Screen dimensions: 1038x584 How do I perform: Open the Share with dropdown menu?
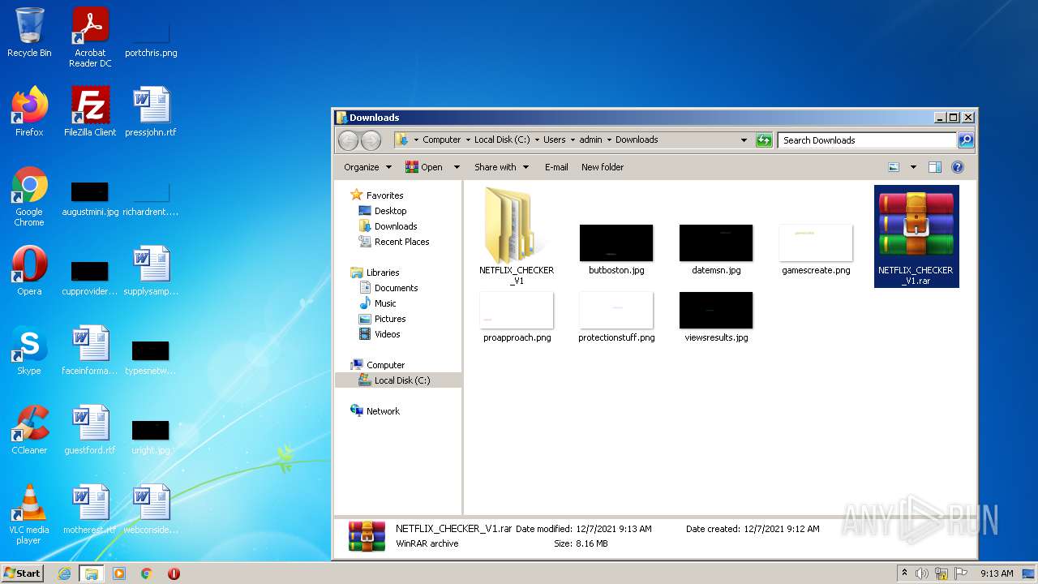tap(501, 167)
